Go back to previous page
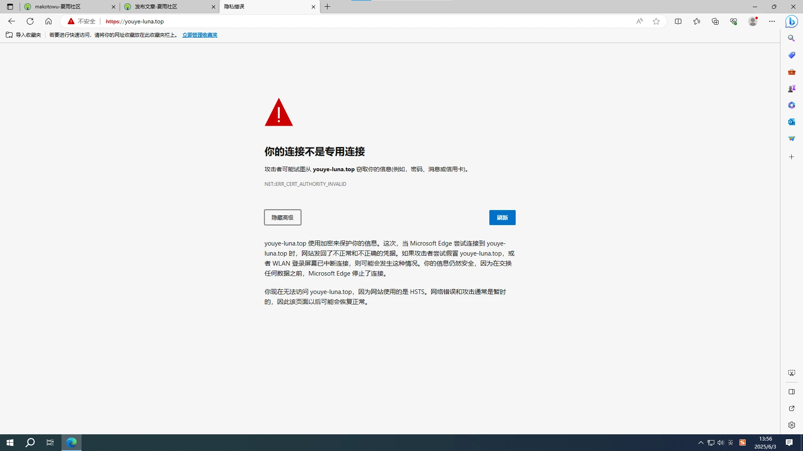 tap(12, 21)
